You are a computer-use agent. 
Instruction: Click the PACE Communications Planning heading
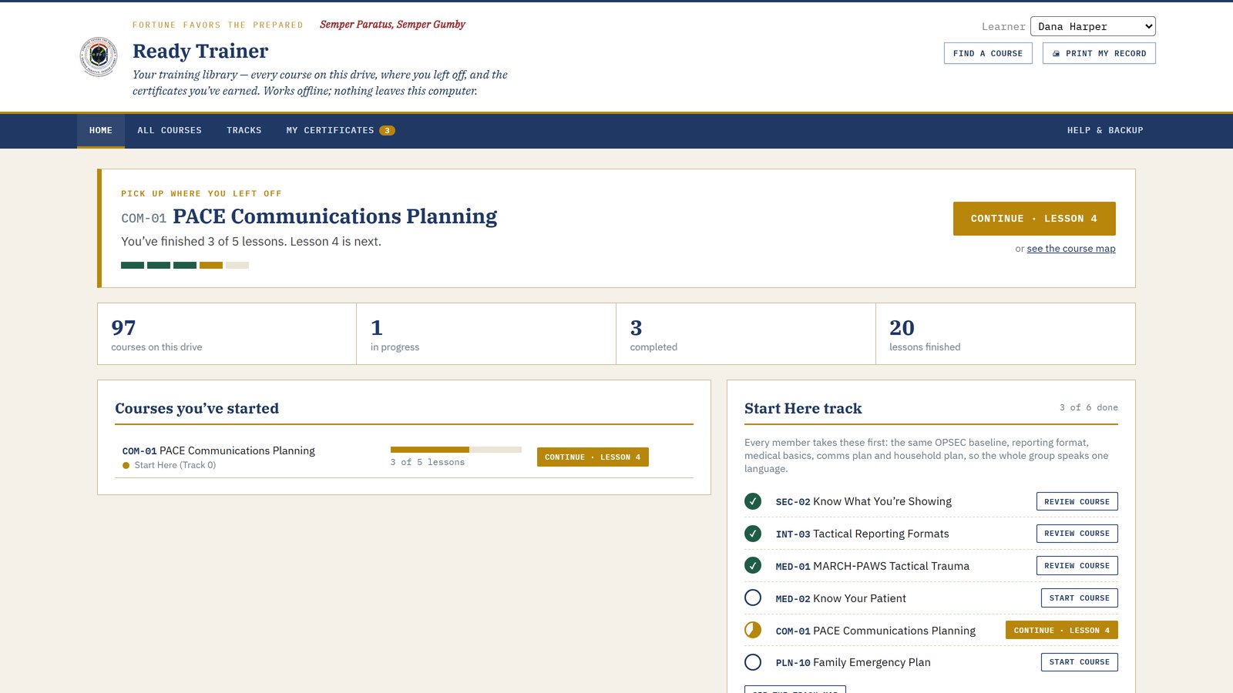(335, 216)
